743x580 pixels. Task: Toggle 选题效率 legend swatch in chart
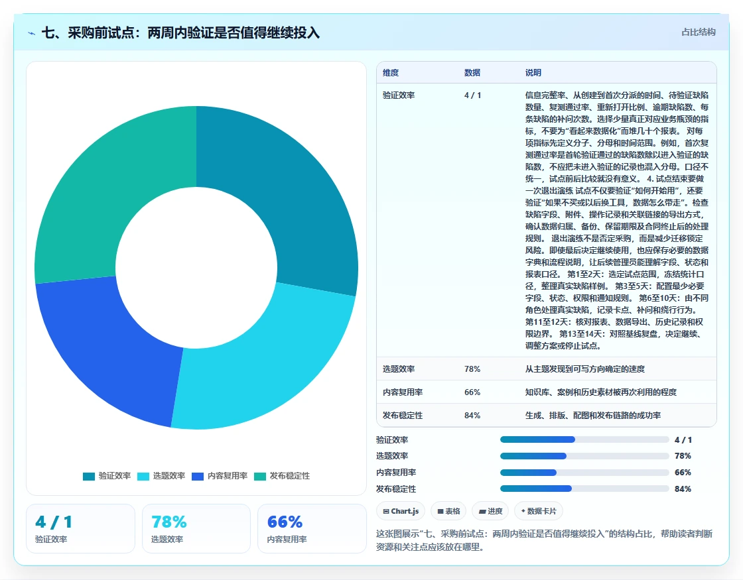coord(143,477)
